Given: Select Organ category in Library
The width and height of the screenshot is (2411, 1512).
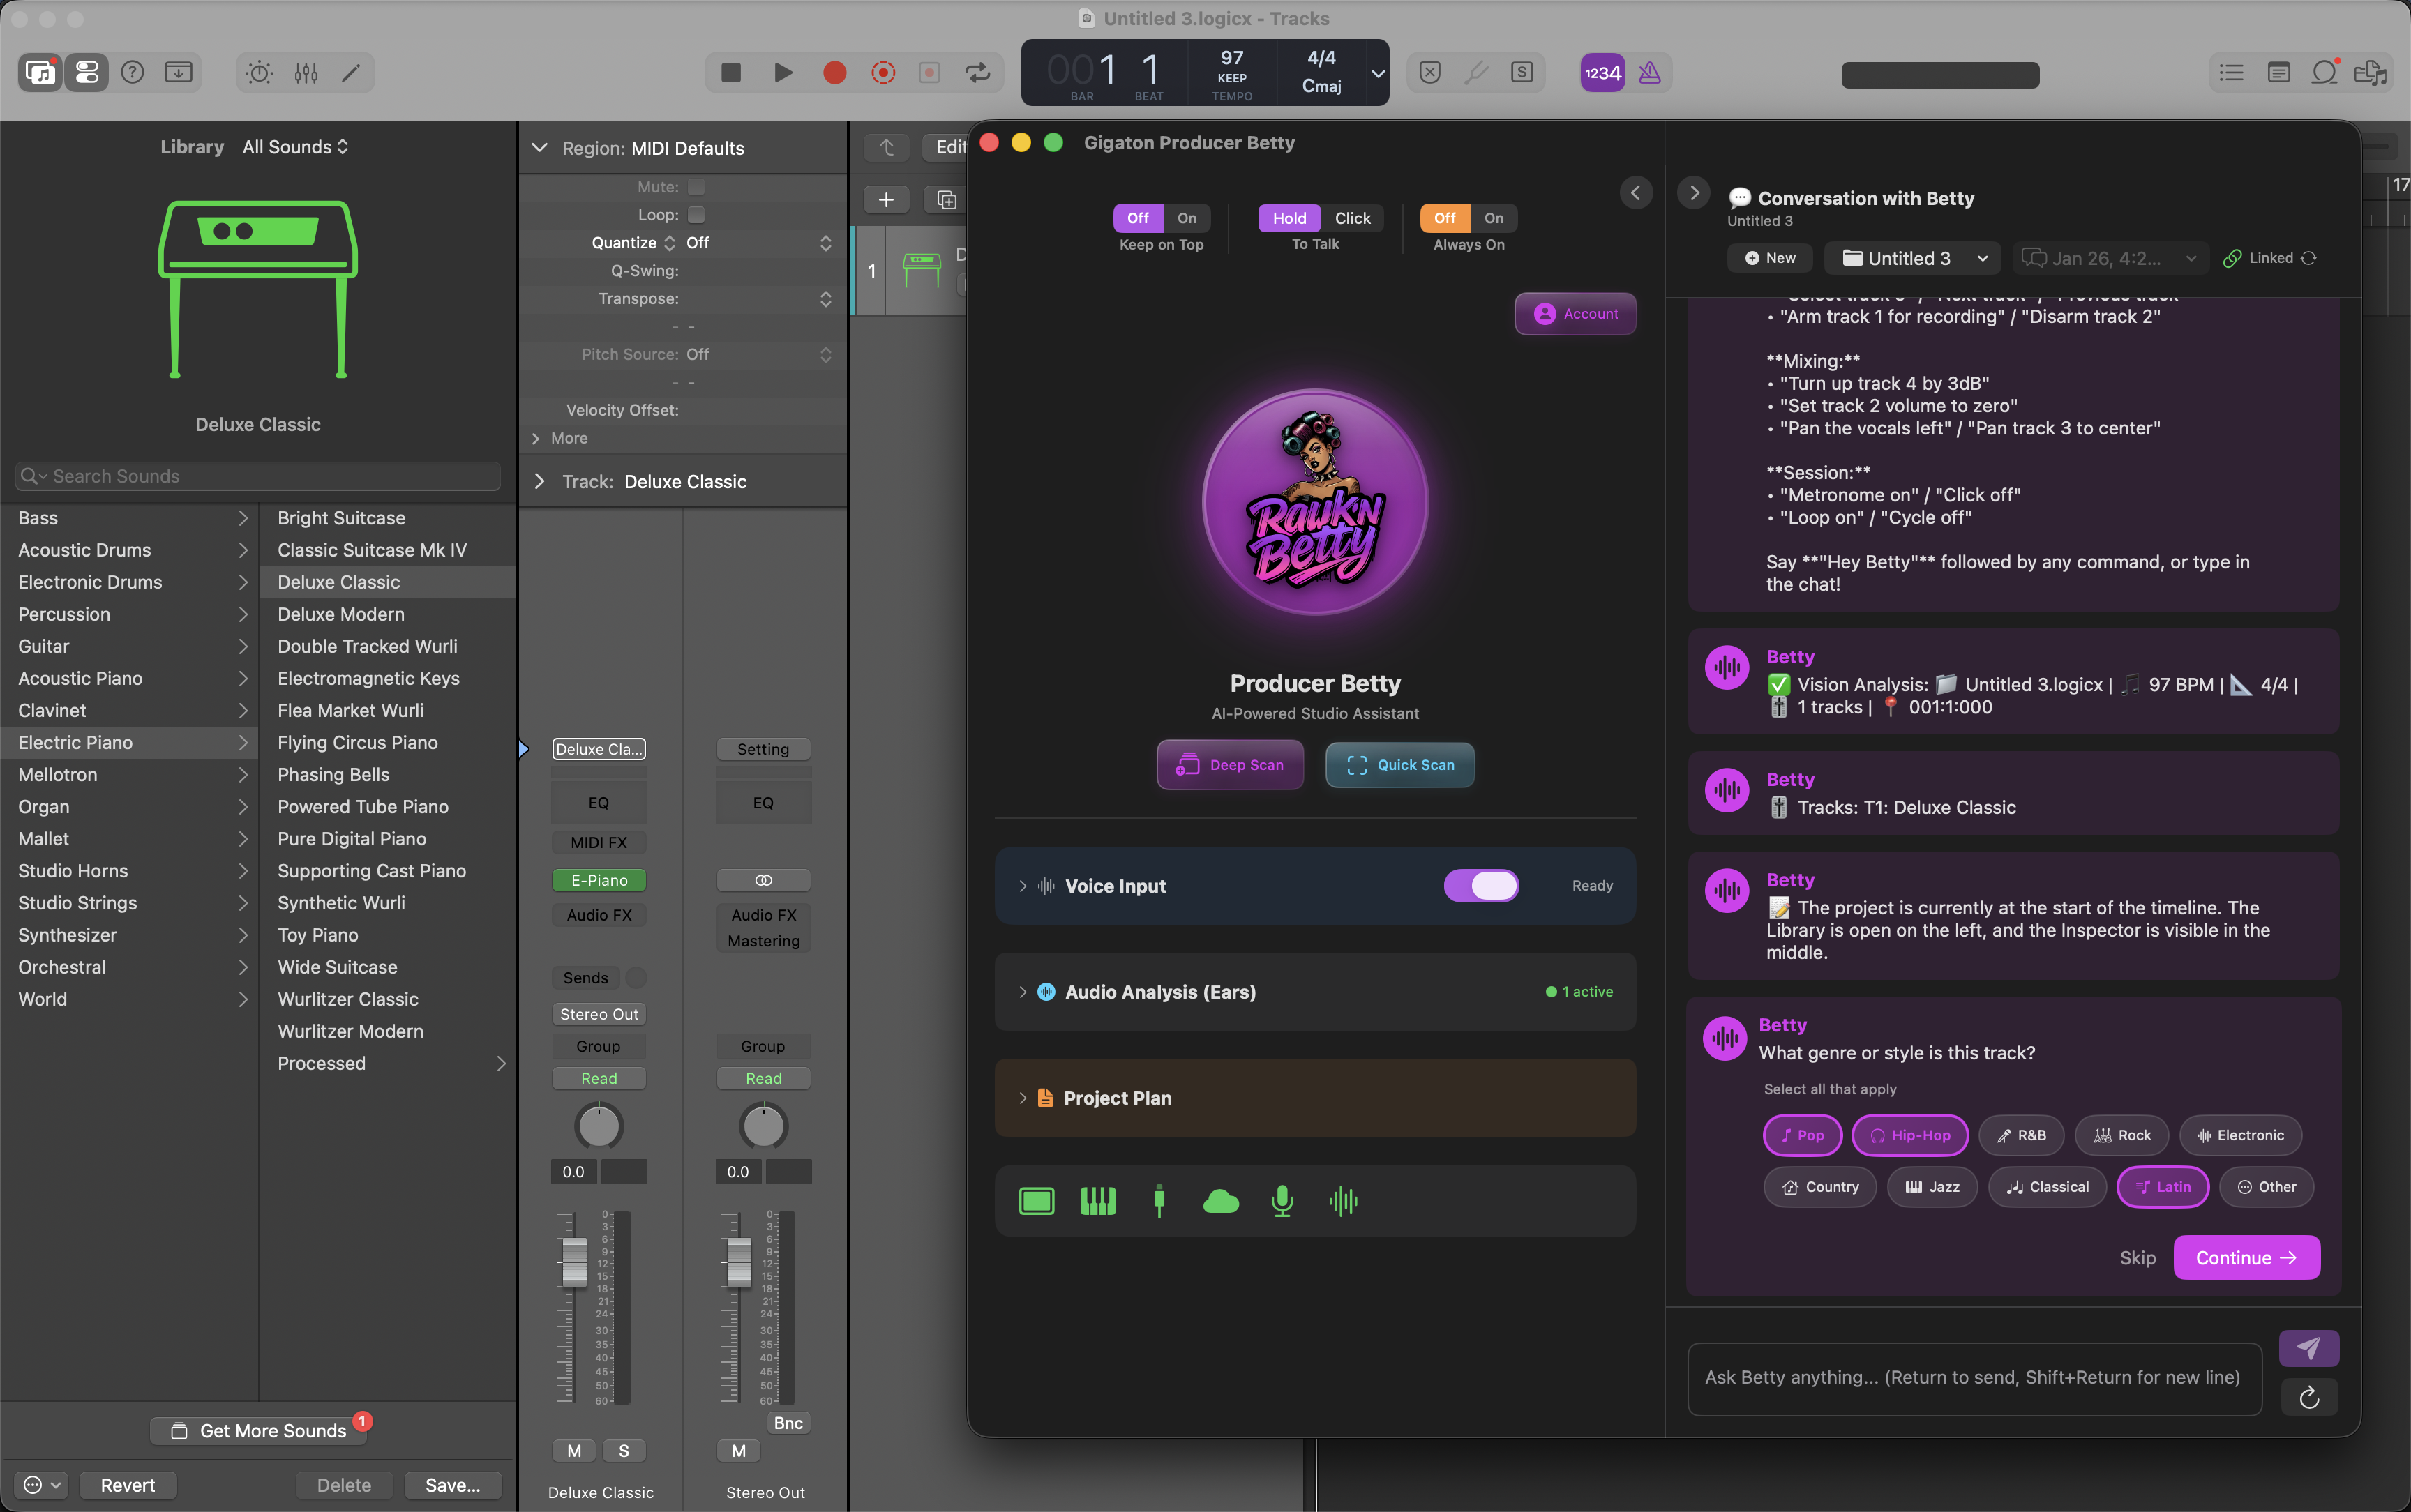Looking at the screenshot, I should [x=129, y=807].
